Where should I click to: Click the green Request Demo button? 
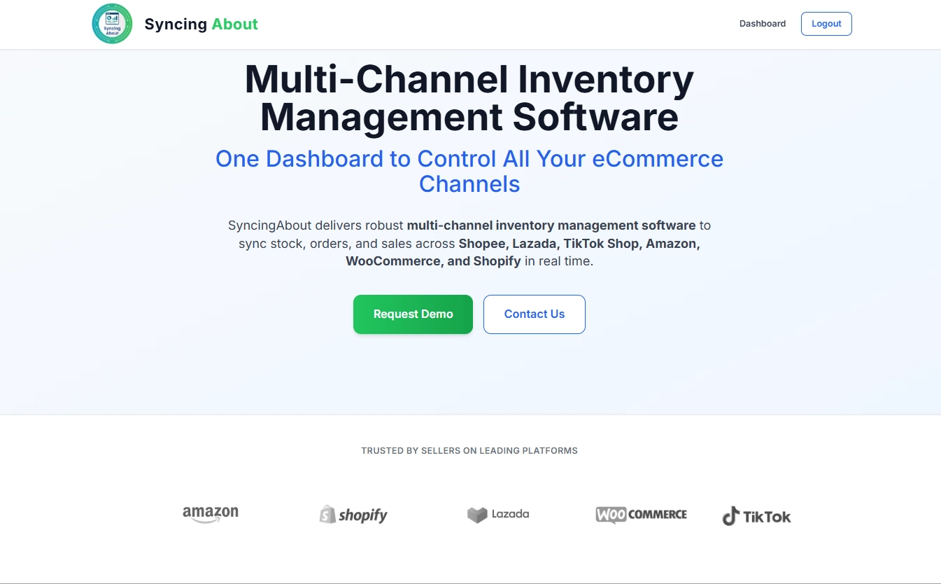[x=413, y=314]
